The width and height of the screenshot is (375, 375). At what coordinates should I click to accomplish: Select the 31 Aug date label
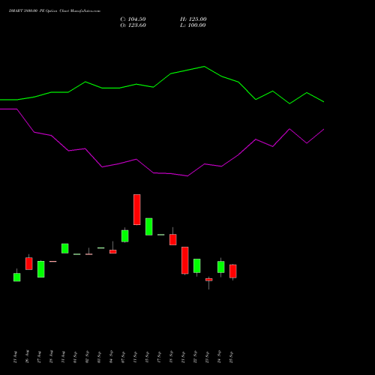coord(63,357)
